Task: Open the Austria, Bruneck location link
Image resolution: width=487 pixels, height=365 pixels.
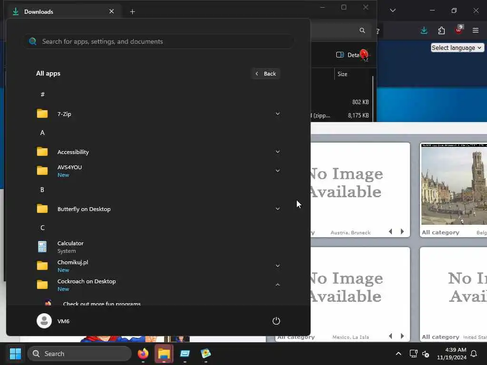Action: [x=351, y=232]
